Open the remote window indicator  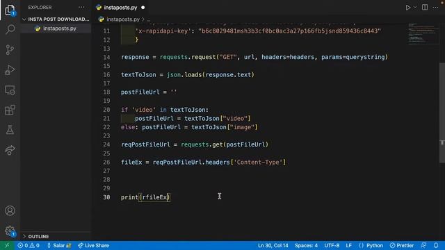tap(7, 245)
